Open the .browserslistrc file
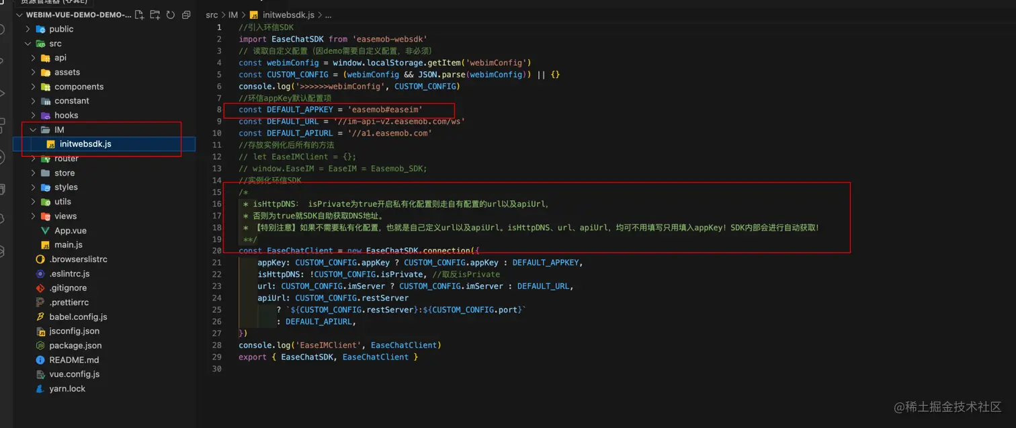The width and height of the screenshot is (1016, 428). coord(78,259)
